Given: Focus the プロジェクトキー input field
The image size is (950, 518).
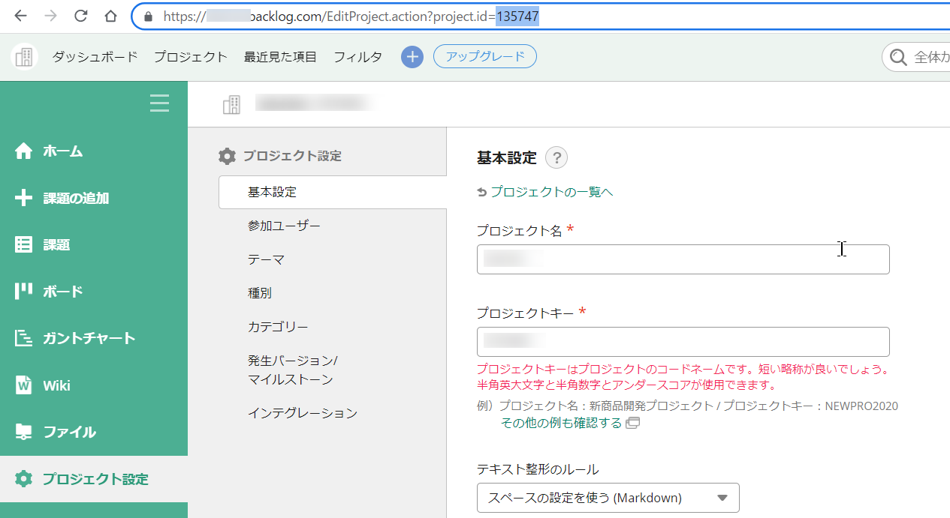Looking at the screenshot, I should click(683, 342).
